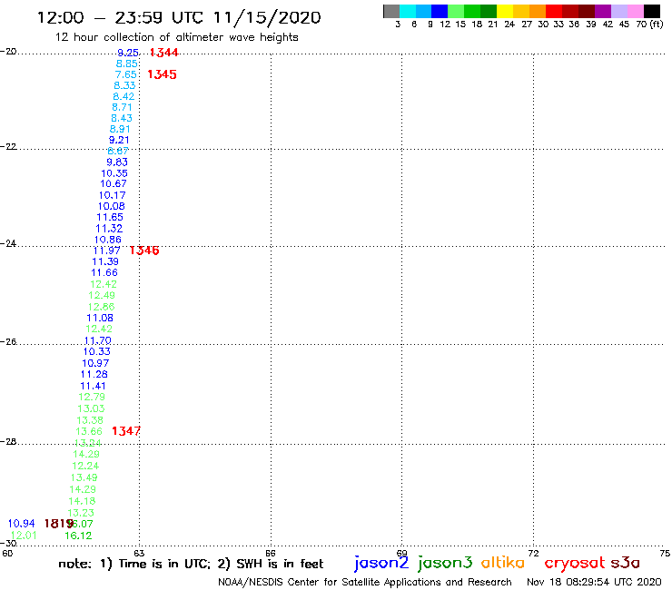Viewport: 672px width, 590px height.
Task: Click the subtitle '12 hour collection of altimeter wave heights'
Action: coord(176,37)
